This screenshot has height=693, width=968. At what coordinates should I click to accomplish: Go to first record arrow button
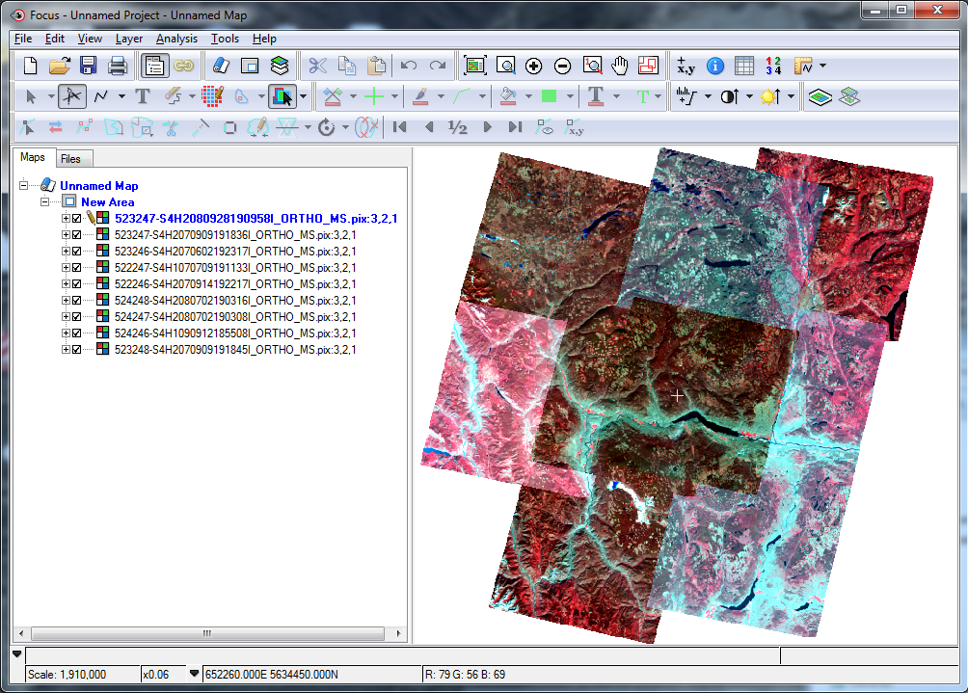click(x=399, y=127)
